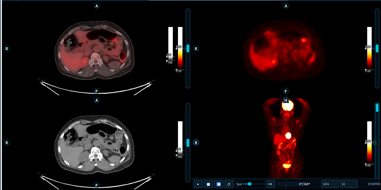381x190 pixels.
Task: Click the STOPPED status label
Action: click(x=375, y=184)
